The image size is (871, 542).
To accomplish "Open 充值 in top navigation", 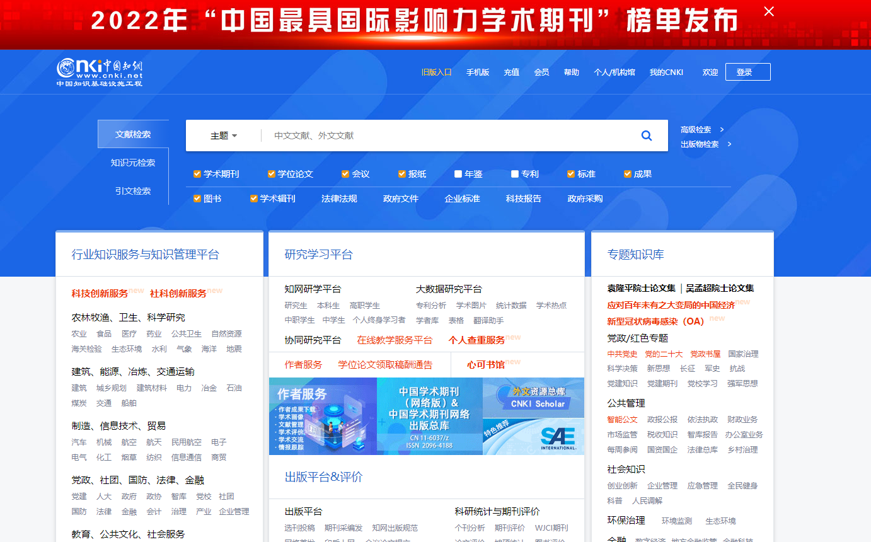I will [511, 72].
